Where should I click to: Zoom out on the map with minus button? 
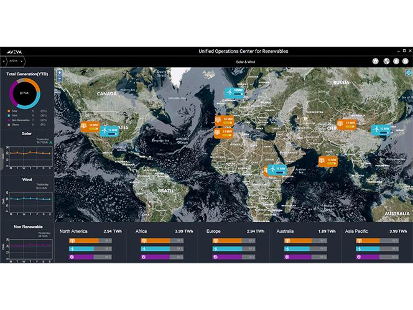(x=59, y=80)
